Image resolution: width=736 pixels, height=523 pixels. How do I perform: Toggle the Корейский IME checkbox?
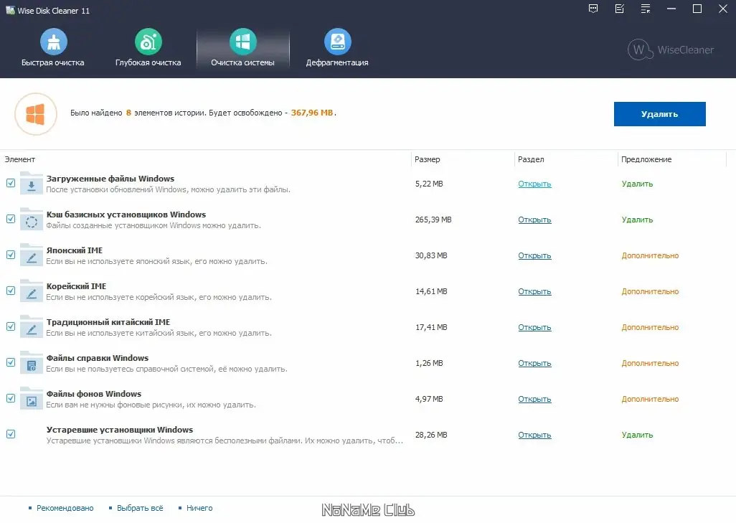pyautogui.click(x=11, y=291)
